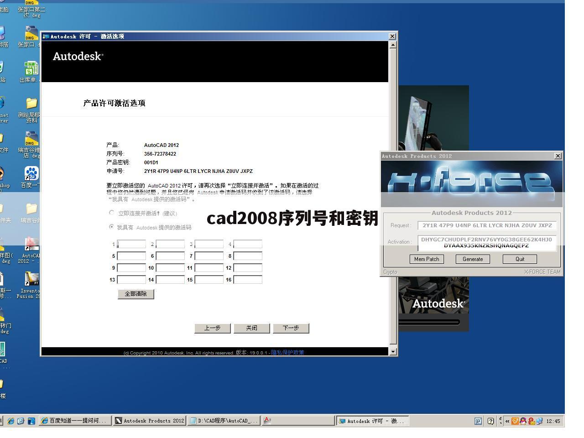584x438 pixels.
Task: Open 隐私保护政策 privacy policy link
Action: (x=287, y=353)
